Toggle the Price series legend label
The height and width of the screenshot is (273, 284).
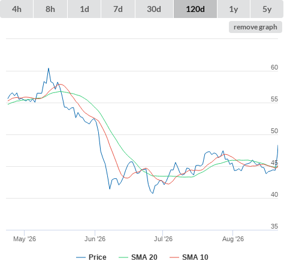click(98, 257)
